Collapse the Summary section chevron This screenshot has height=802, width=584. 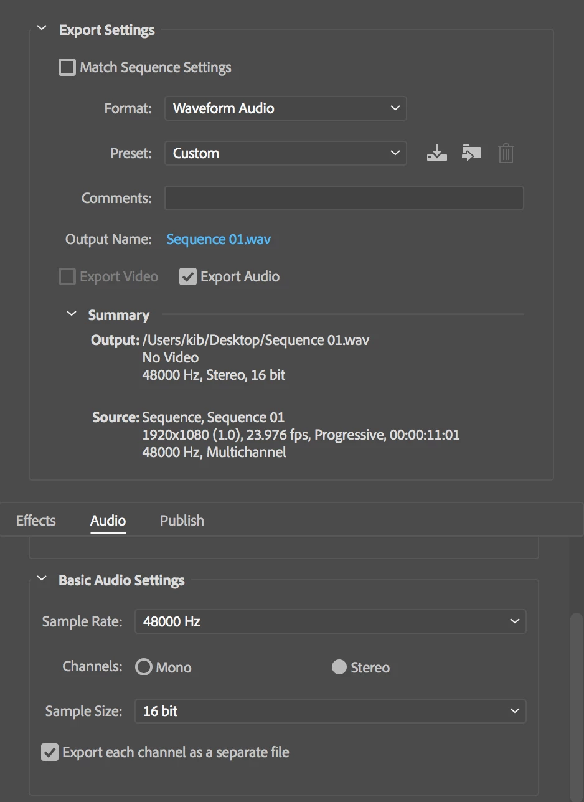(72, 314)
